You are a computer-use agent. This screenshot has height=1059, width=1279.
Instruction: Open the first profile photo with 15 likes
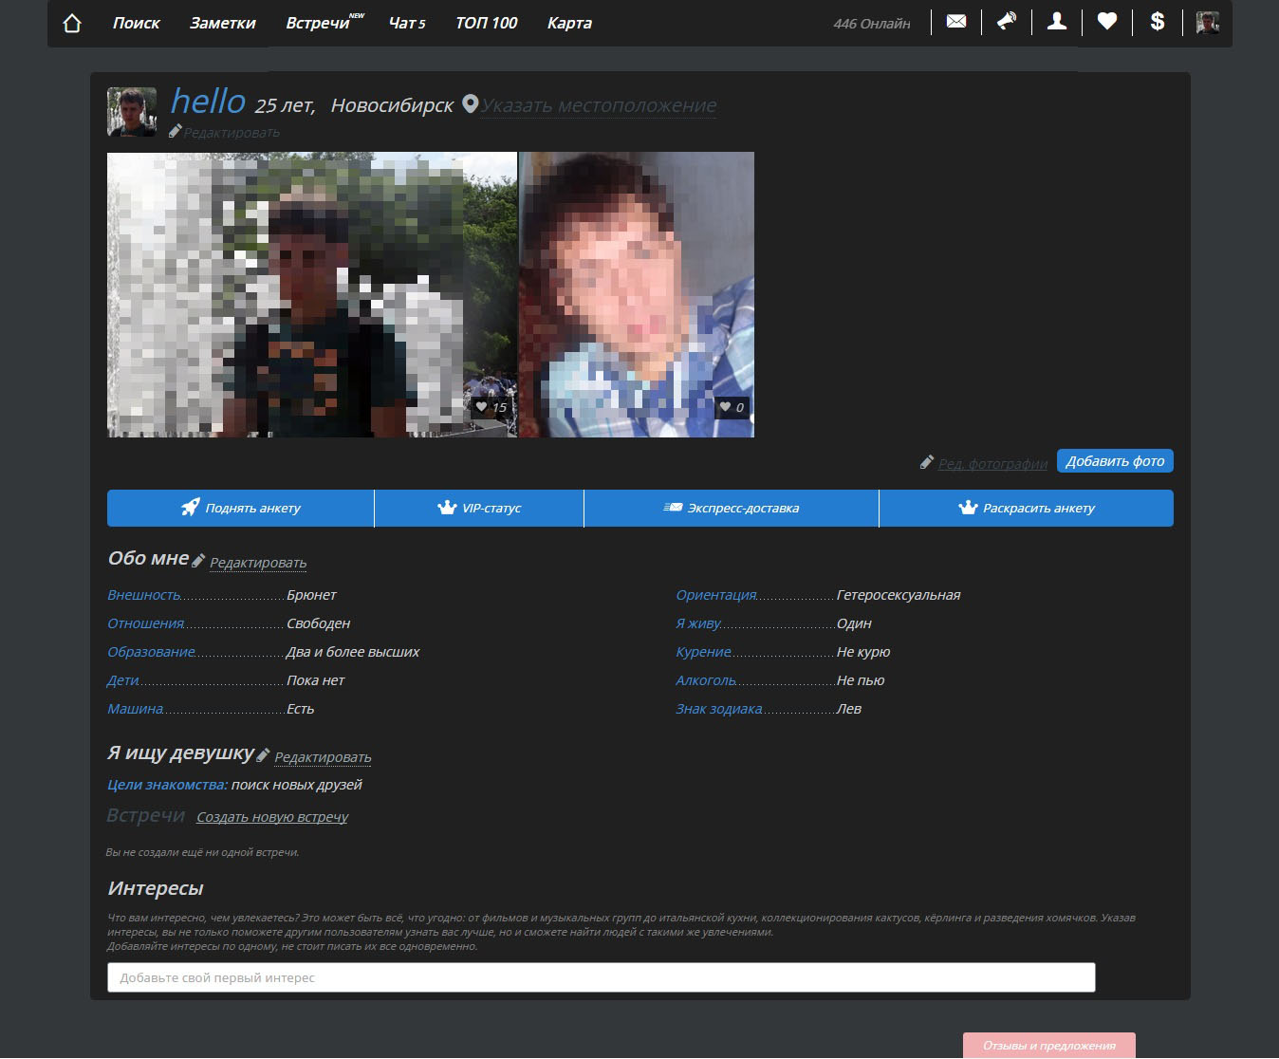311,294
